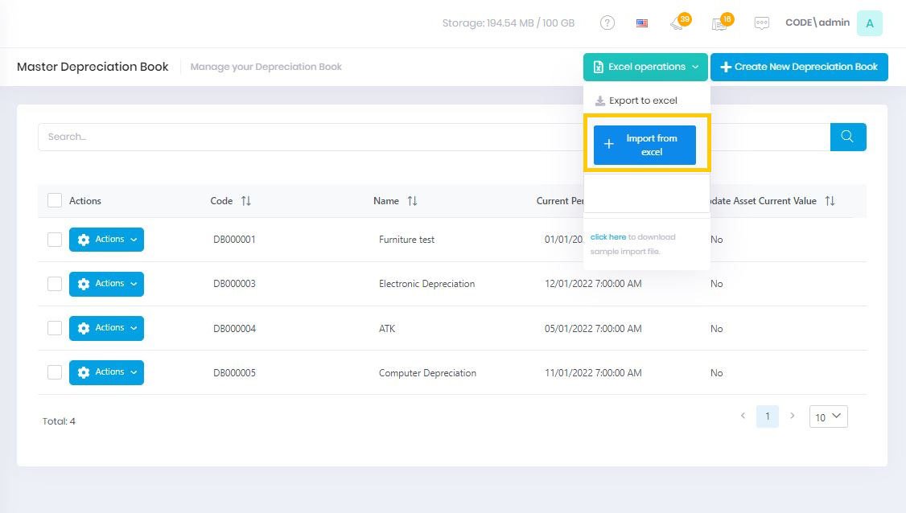Click Create New Depreciation Book button

[798, 67]
